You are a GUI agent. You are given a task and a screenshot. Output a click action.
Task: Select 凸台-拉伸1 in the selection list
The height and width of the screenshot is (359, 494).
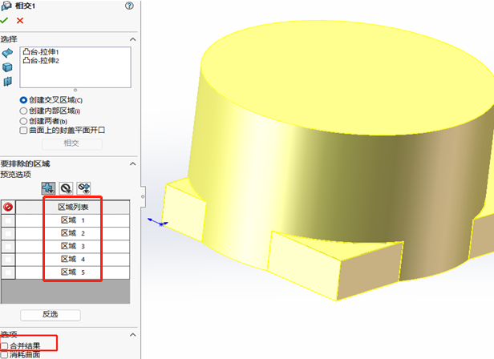click(41, 51)
